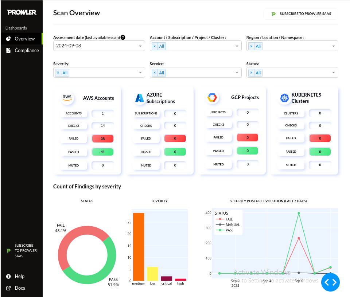Open the Overview dashboard menu item
Screen dimensions: 350x297
(21, 39)
